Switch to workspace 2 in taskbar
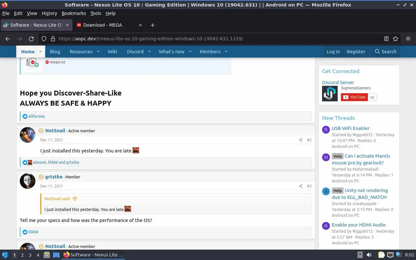This screenshot has height=260, width=416. [x=22, y=255]
